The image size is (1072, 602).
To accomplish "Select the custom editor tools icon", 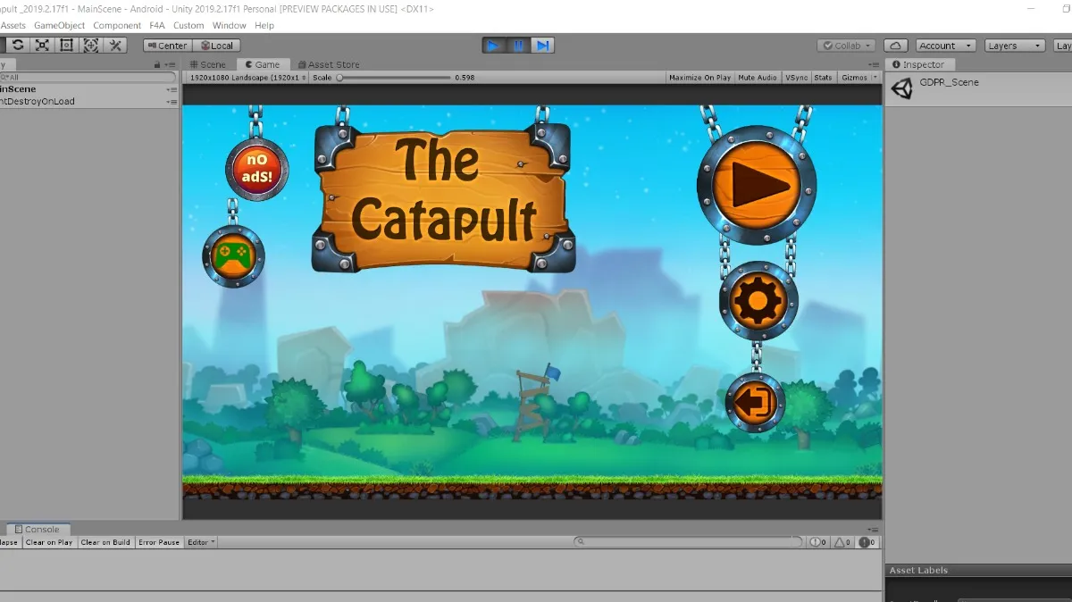I will [x=114, y=45].
